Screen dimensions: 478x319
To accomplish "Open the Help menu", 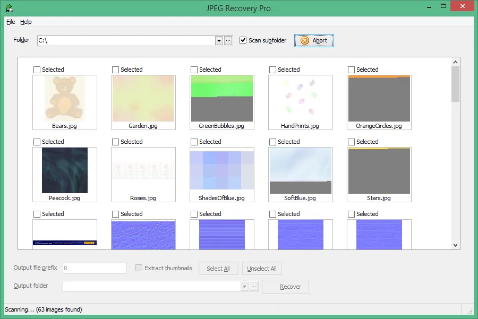I will [x=26, y=22].
